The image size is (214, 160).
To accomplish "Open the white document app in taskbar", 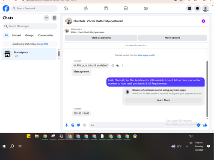I will [x=102, y=136].
